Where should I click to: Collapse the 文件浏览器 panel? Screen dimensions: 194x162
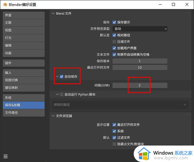(x=53, y=116)
